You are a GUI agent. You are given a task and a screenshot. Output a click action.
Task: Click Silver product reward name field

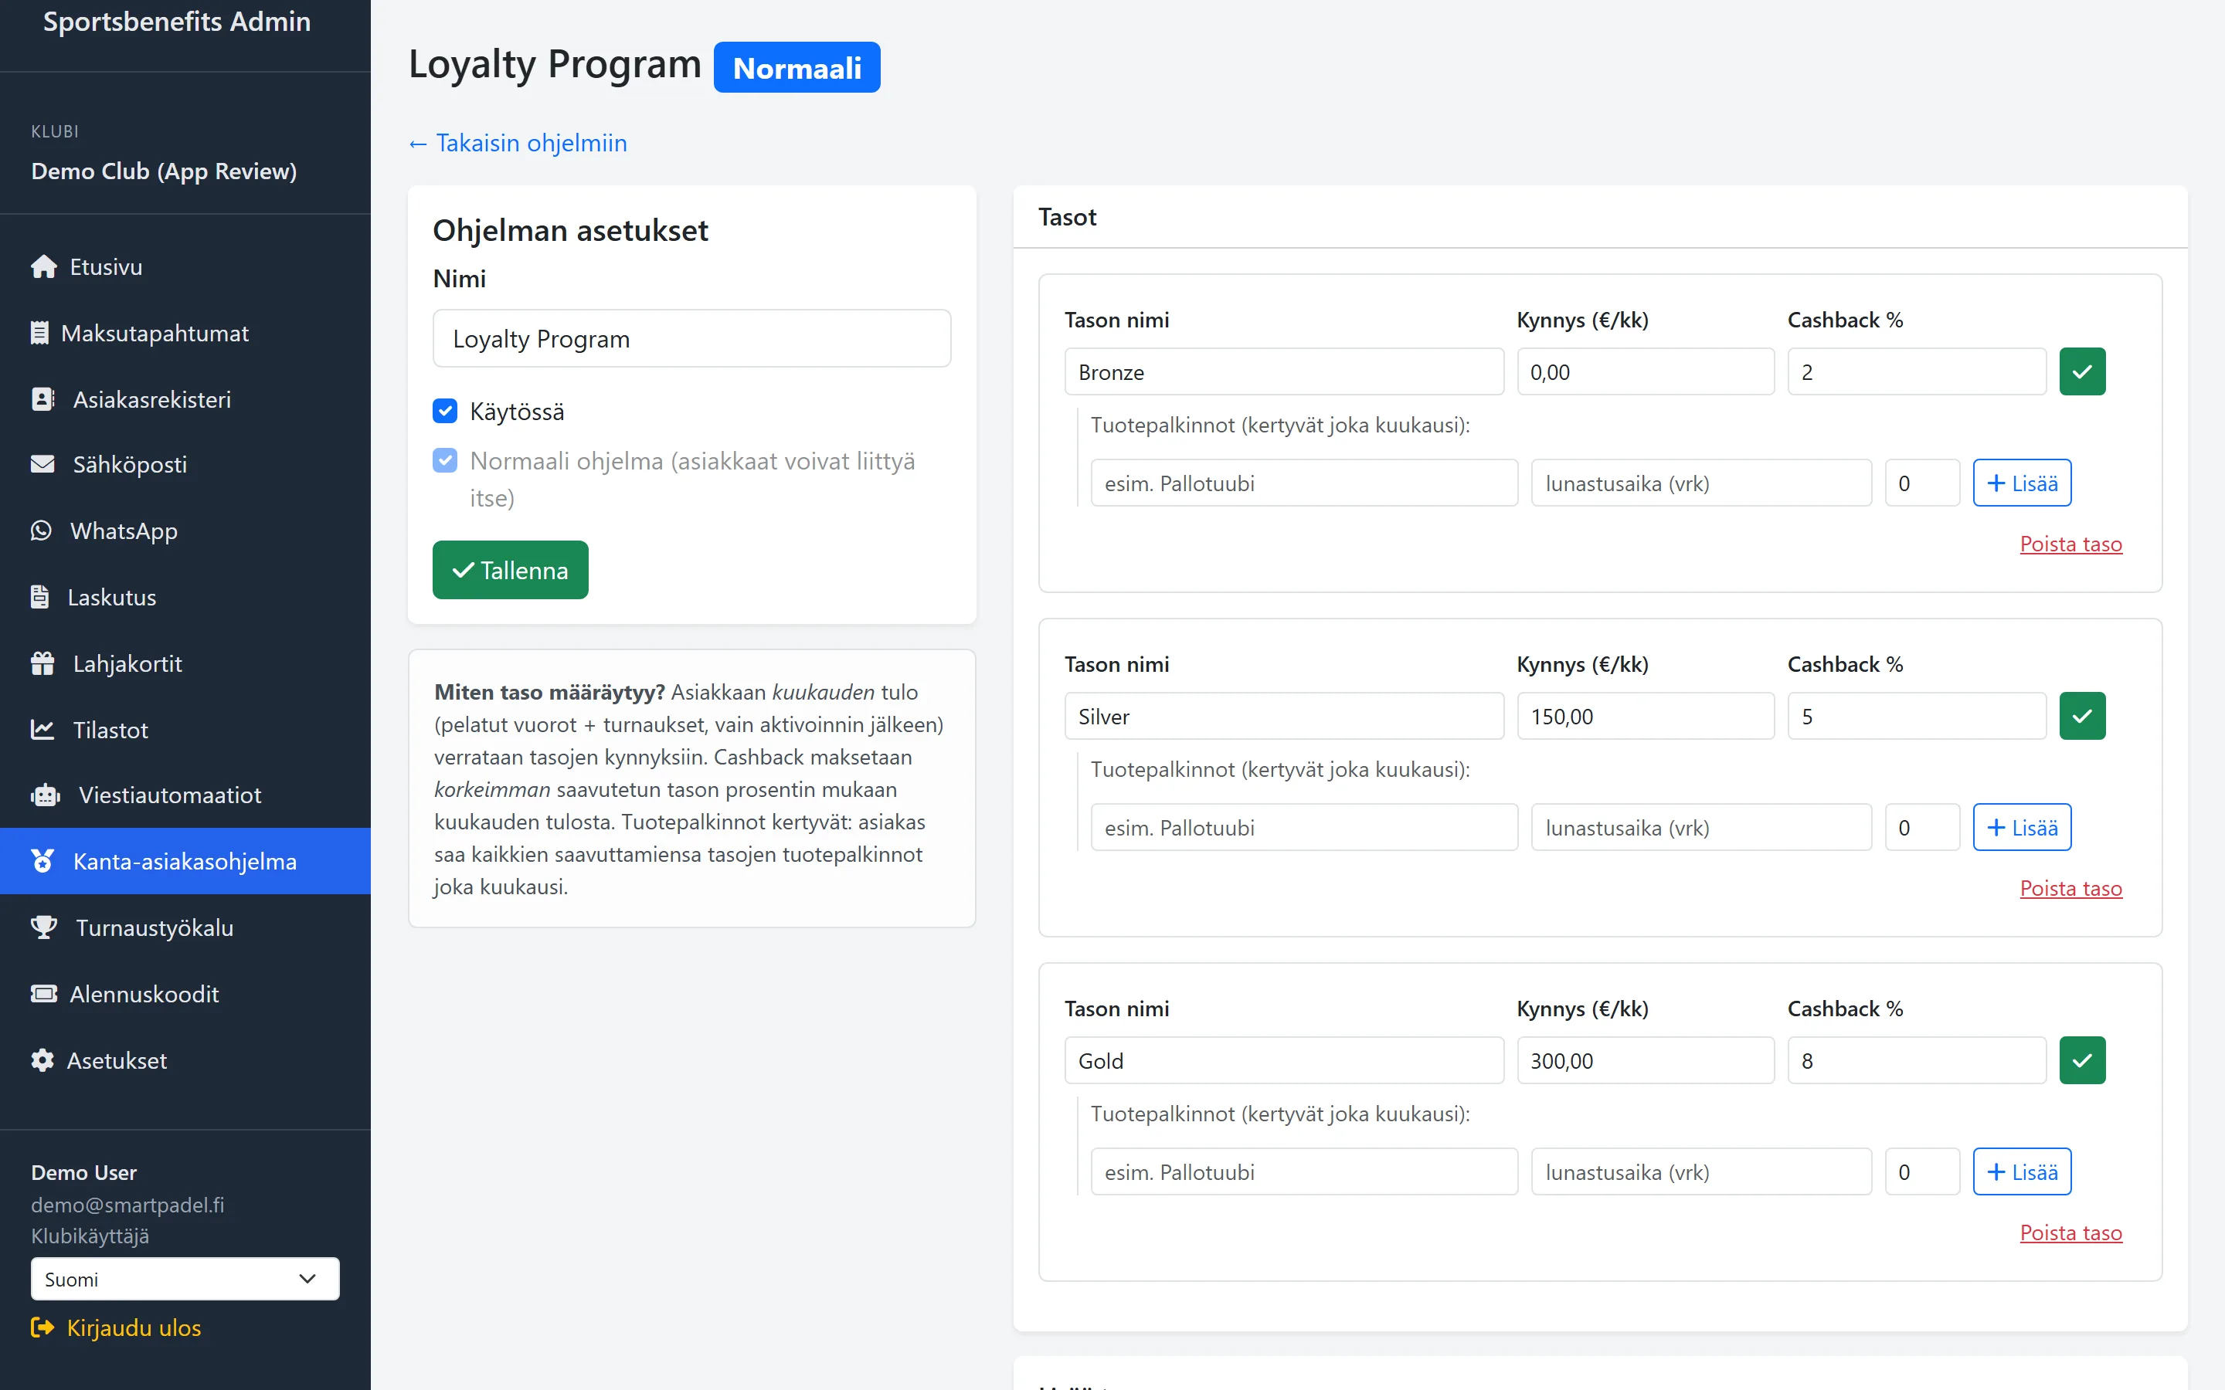point(1304,827)
